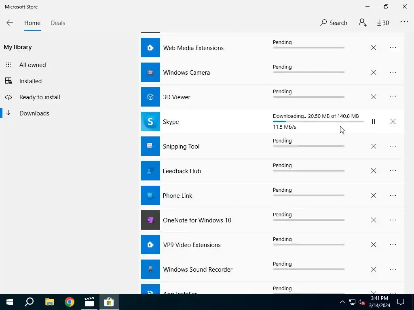Click the Snipping Tool app icon
The image size is (414, 310).
[150, 146]
